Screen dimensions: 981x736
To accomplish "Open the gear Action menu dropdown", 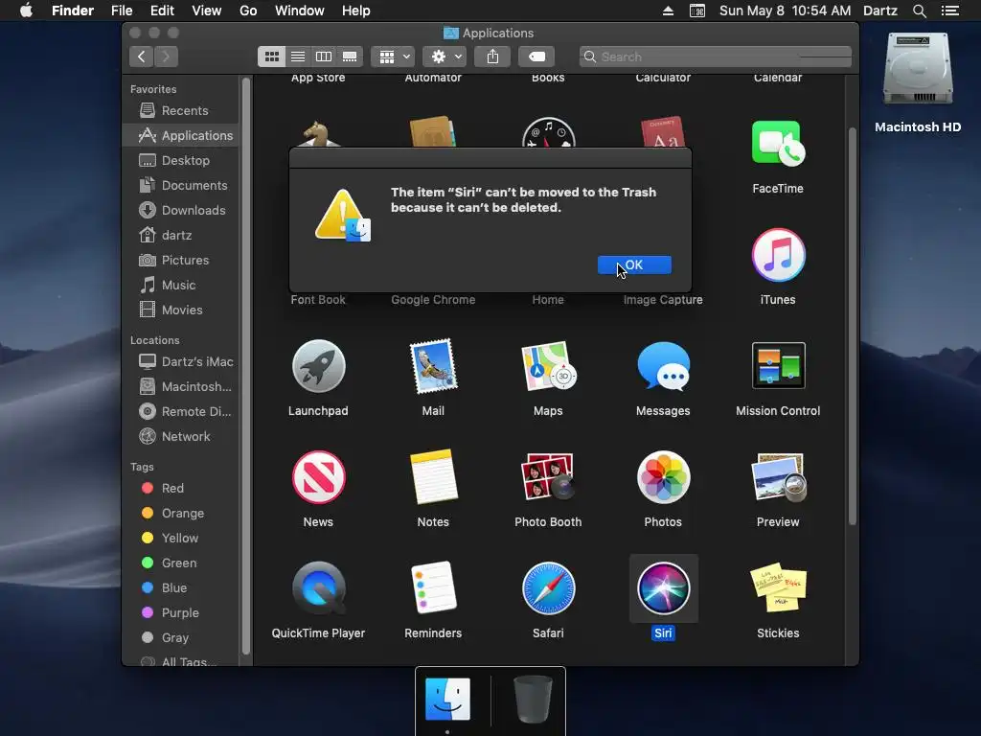I will tap(445, 57).
